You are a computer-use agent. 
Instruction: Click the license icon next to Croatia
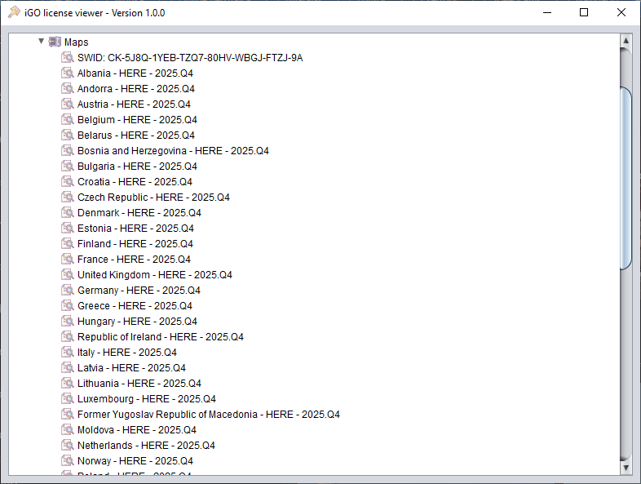coord(68,182)
